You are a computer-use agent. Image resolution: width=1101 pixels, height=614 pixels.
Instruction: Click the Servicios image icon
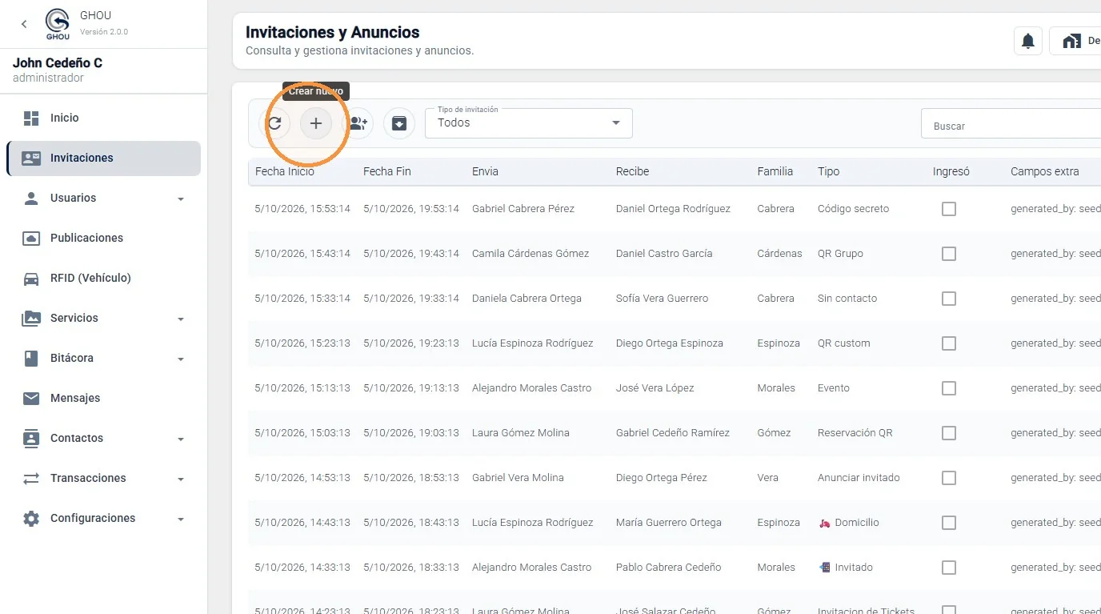(31, 318)
